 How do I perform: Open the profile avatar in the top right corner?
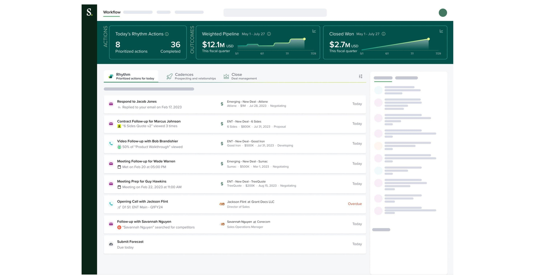pos(443,12)
